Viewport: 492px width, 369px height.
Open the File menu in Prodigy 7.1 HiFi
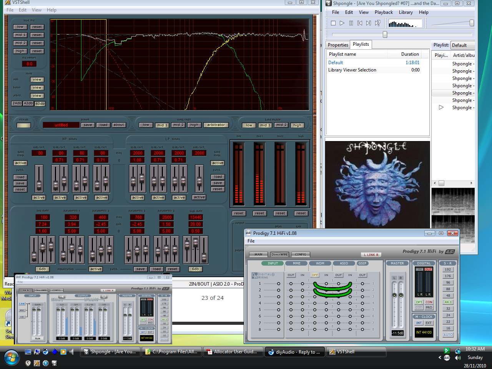pyautogui.click(x=251, y=241)
